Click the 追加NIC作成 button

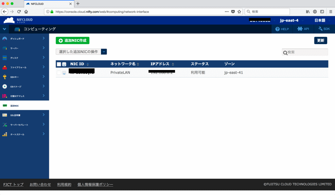(x=72, y=40)
